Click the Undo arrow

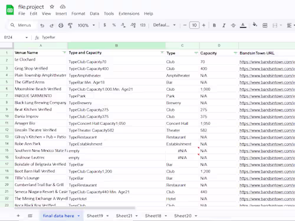[42, 25]
